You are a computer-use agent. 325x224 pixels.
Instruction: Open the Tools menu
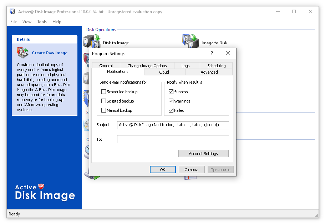pyautogui.click(x=42, y=21)
